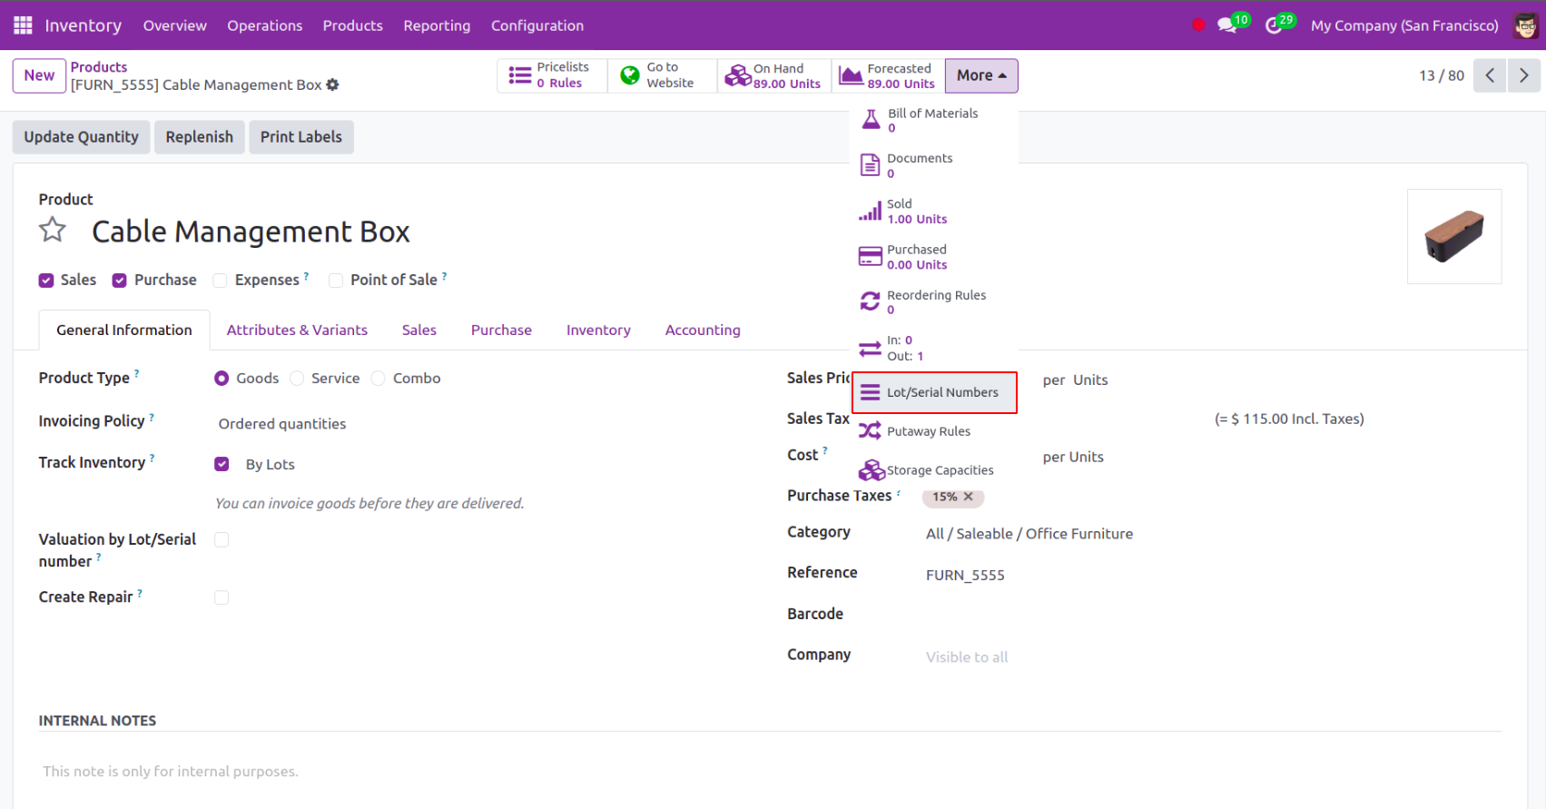Remove the 15% purchase tax tag
The width and height of the screenshot is (1546, 809).
click(969, 497)
